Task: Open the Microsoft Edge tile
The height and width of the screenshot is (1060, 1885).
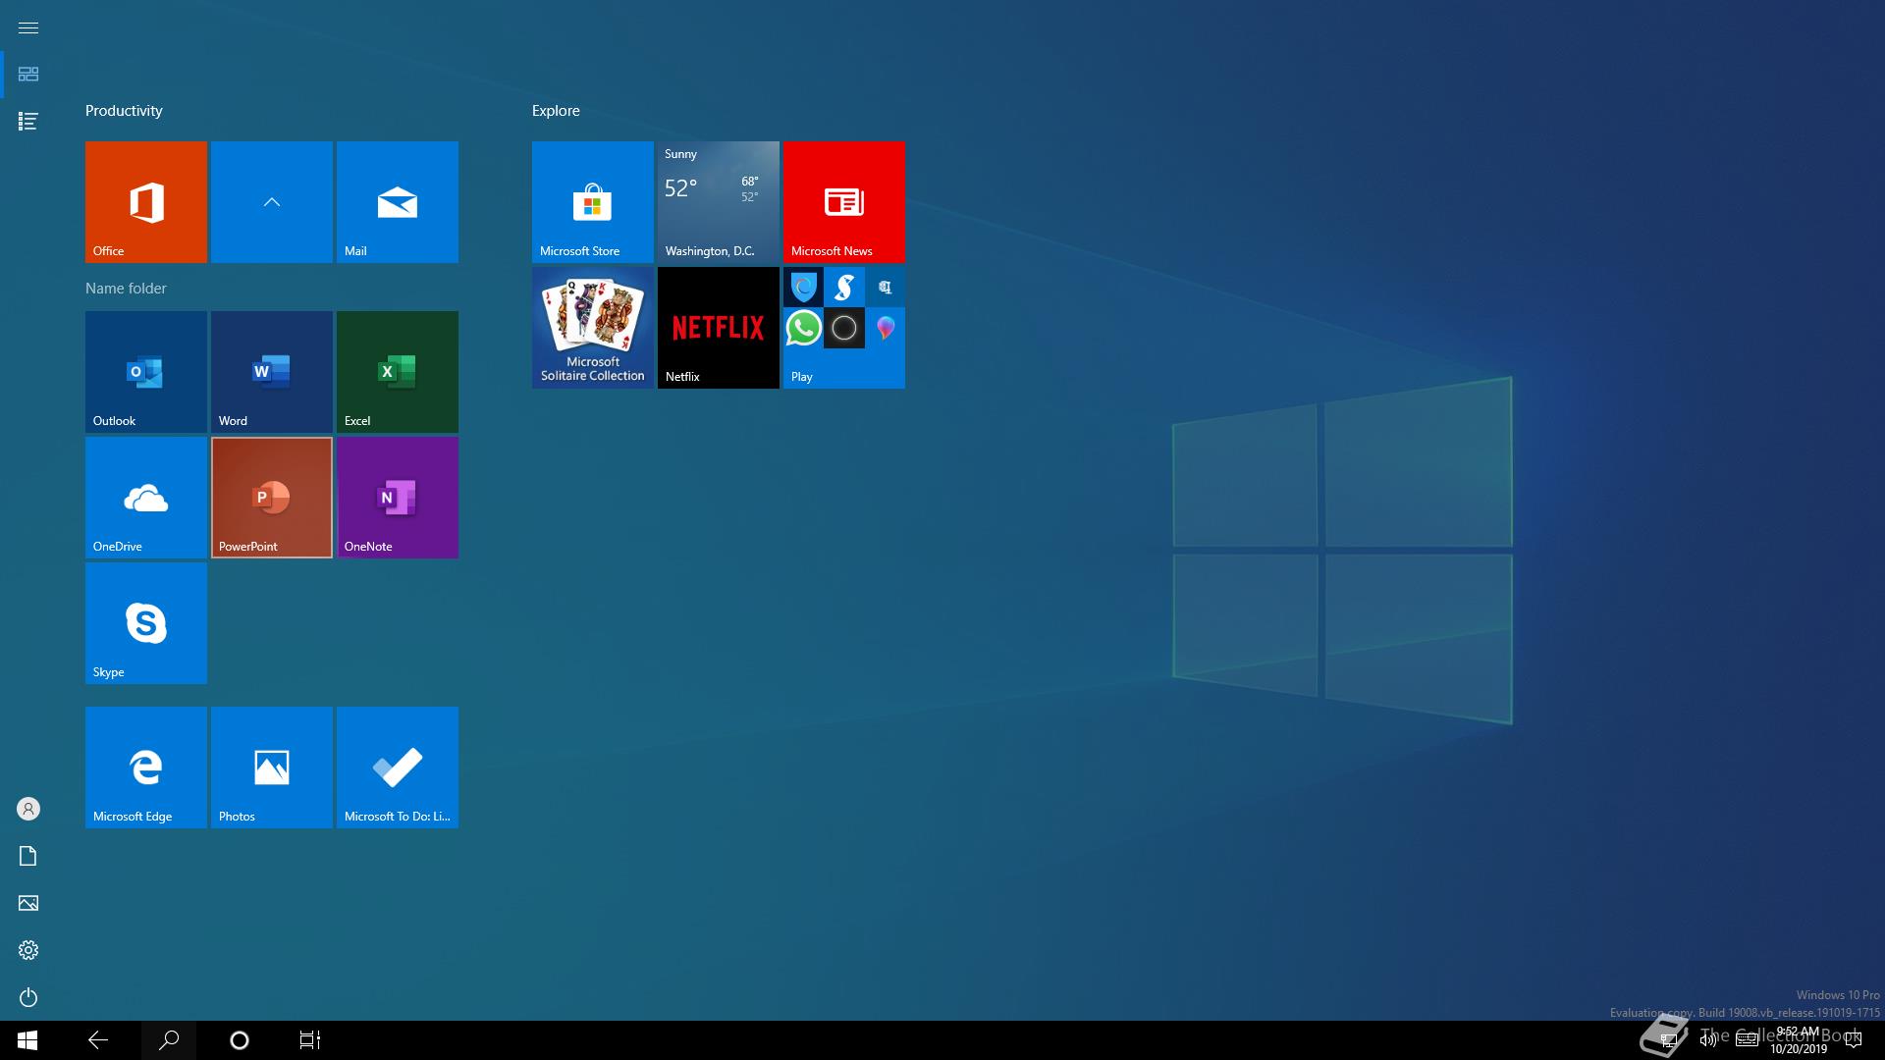Action: (146, 768)
